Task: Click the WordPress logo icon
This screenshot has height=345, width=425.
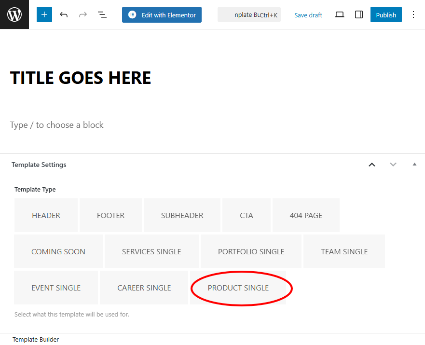Action: [14, 14]
